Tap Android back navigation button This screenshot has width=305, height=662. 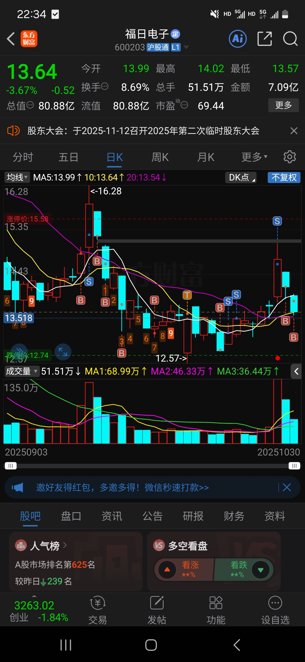[x=237, y=645]
